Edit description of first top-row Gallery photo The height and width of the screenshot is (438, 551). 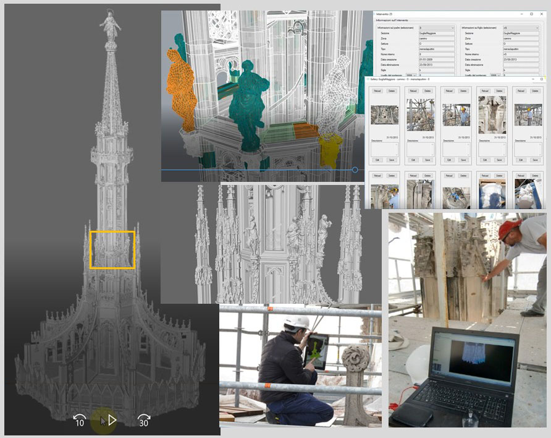pos(377,160)
